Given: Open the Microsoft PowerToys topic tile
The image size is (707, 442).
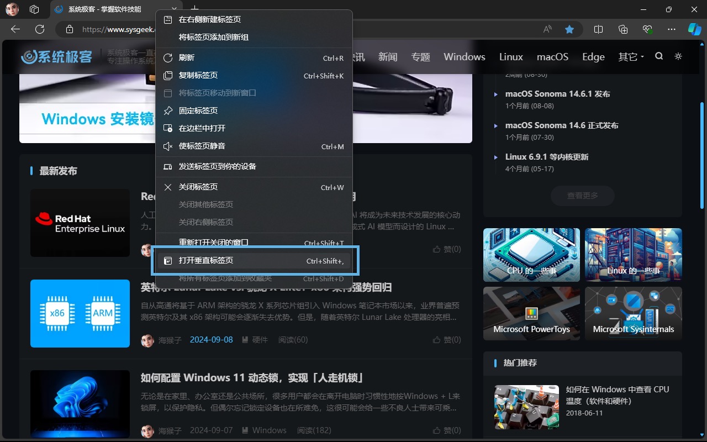Looking at the screenshot, I should [x=531, y=313].
